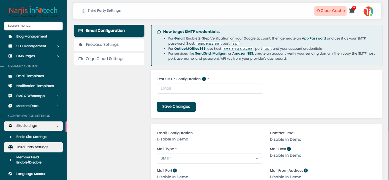The image size is (389, 180).
Task: Click the Contact Email label
Action: tap(282, 133)
